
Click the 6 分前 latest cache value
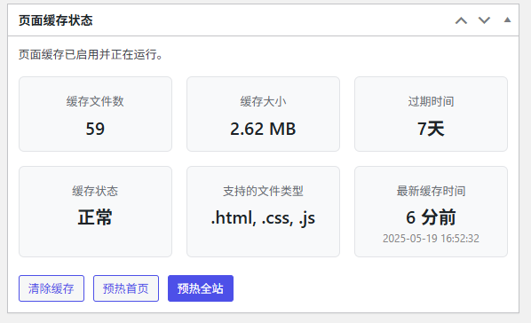point(431,217)
